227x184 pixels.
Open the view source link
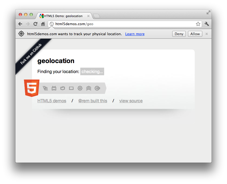click(131, 101)
